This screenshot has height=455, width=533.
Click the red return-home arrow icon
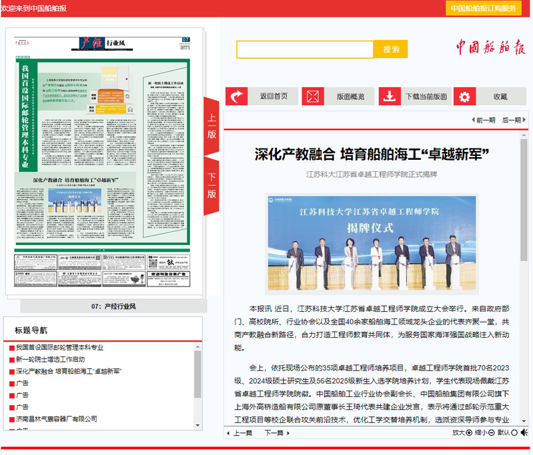(237, 97)
